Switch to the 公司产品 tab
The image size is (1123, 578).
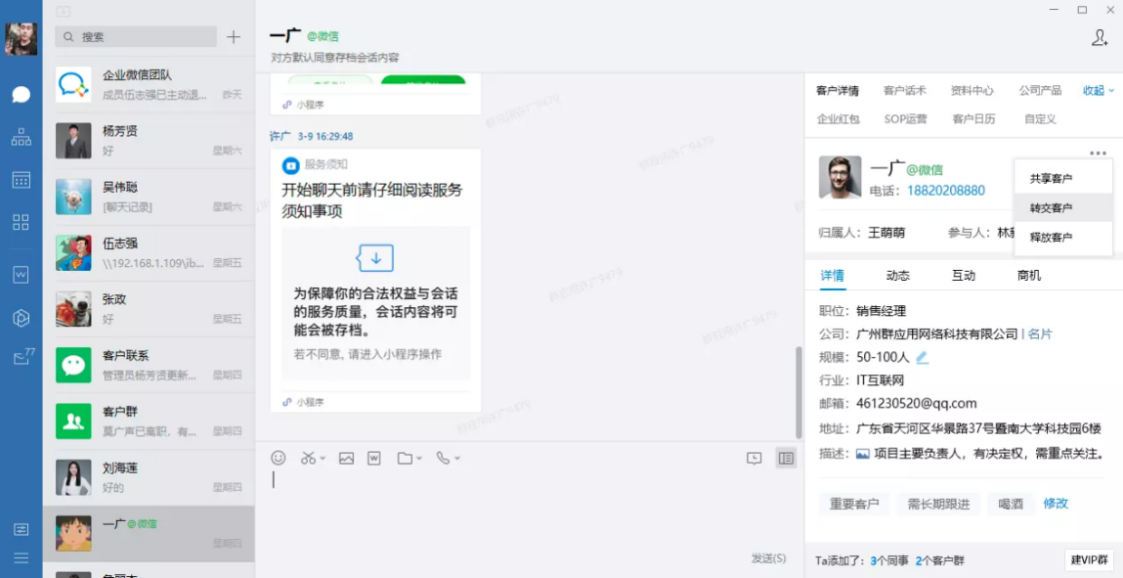tap(1040, 90)
